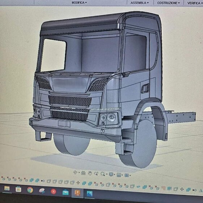
Task: Activate the Look At tool
Action: pyautogui.click(x=83, y=173)
